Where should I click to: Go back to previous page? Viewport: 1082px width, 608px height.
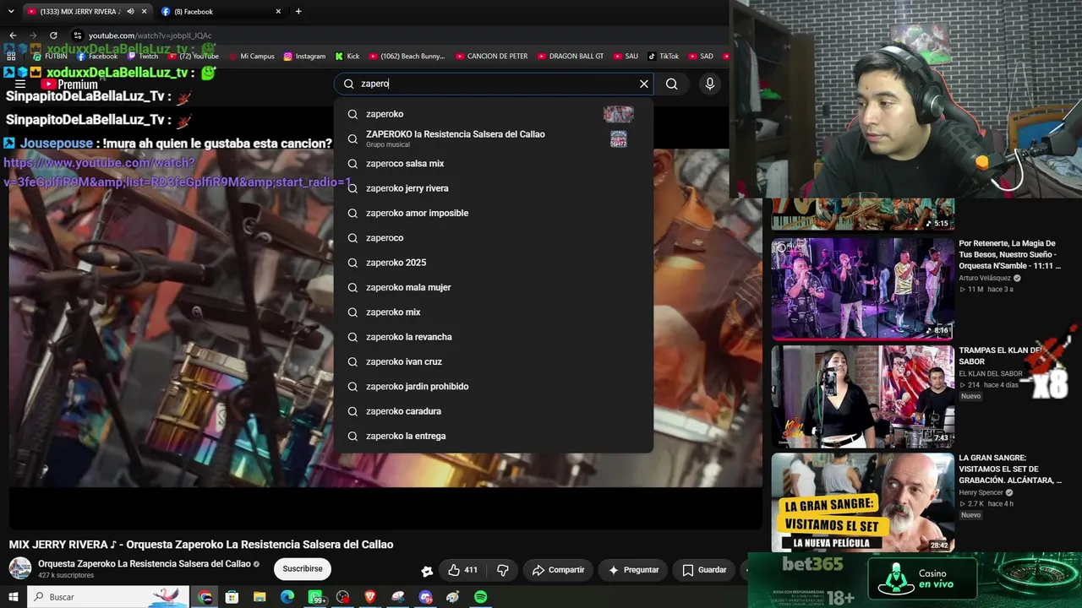pyautogui.click(x=13, y=35)
